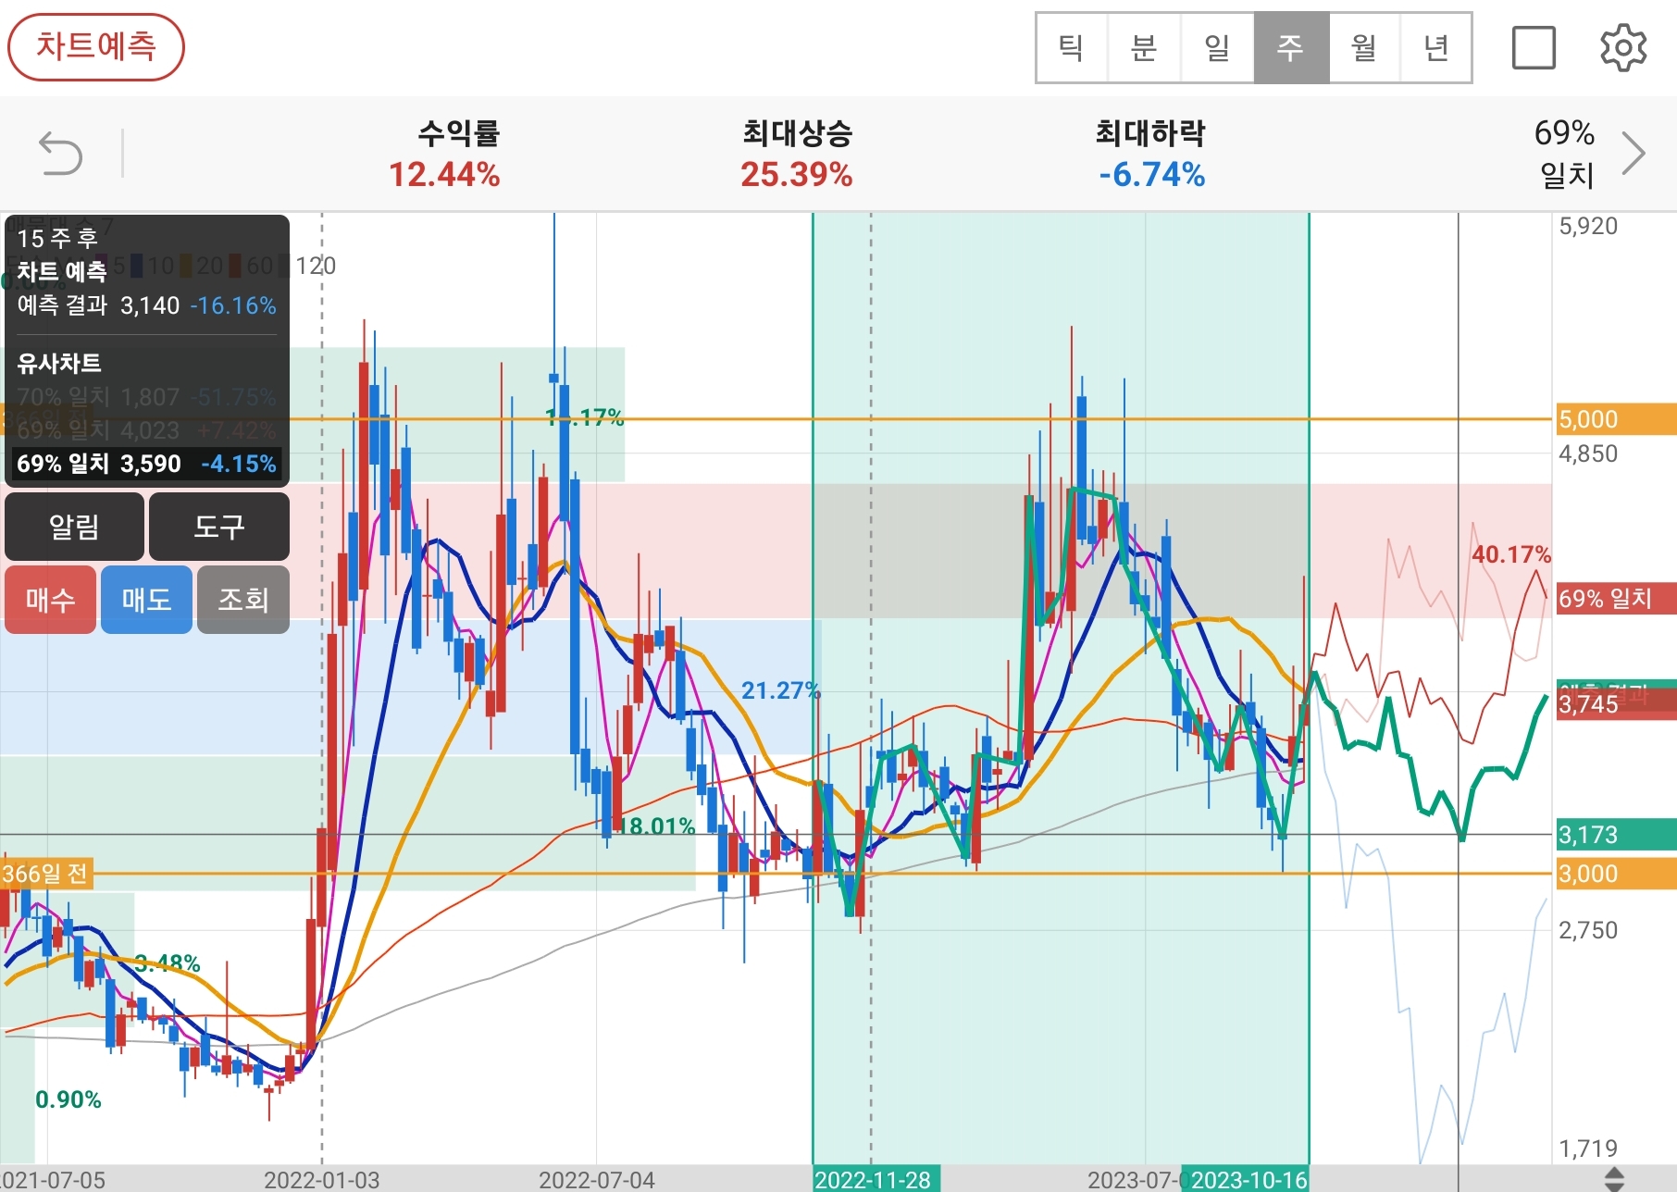Tap the undo back arrow icon
Screen dimensions: 1677x1192
coord(61,154)
